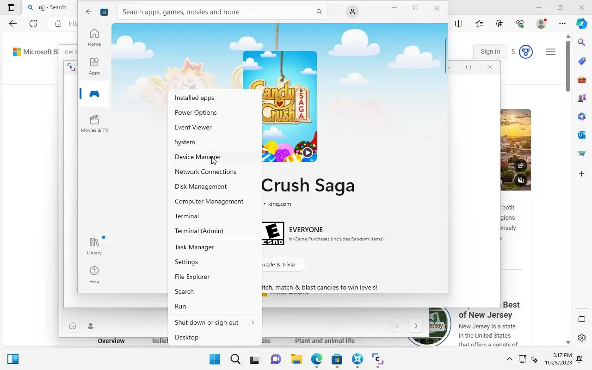The height and width of the screenshot is (370, 592).
Task: Click the ESRB Everyone rating badge
Action: (x=273, y=234)
